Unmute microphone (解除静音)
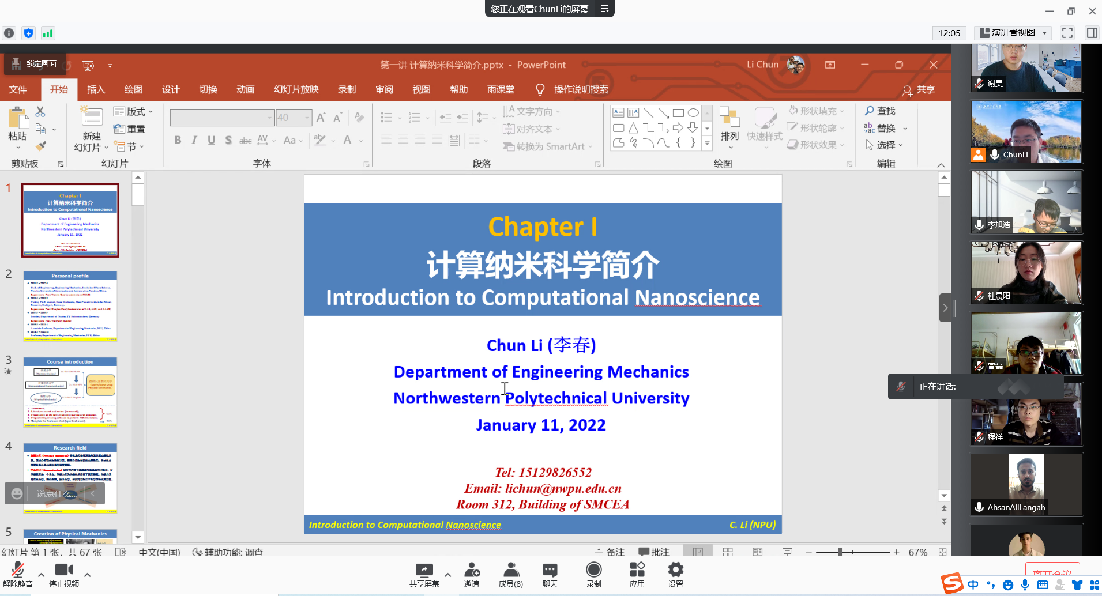1102x596 pixels. click(18, 575)
